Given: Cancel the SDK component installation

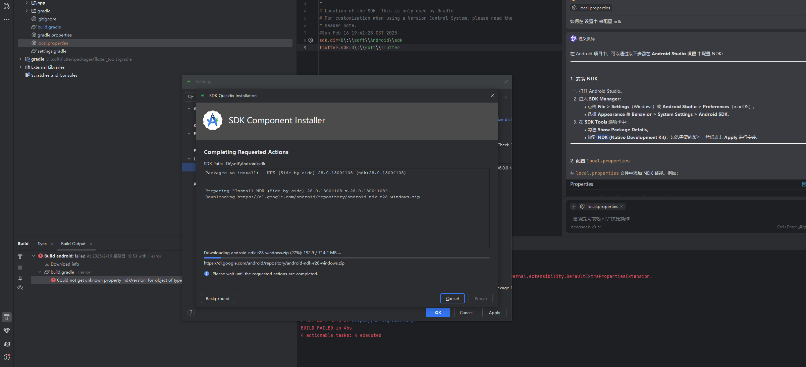Looking at the screenshot, I should 452,298.
